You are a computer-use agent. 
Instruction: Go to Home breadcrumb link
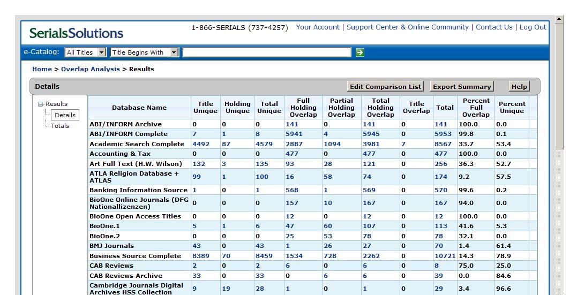(42, 69)
